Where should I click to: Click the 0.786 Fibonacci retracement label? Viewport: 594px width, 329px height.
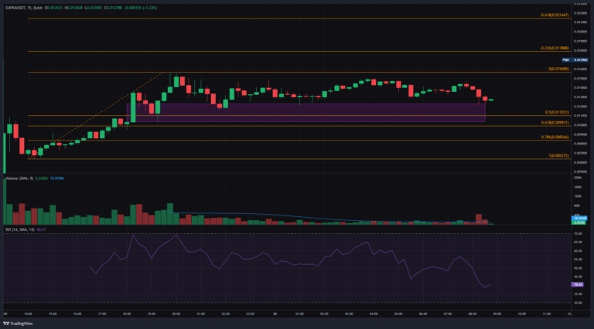(555, 137)
